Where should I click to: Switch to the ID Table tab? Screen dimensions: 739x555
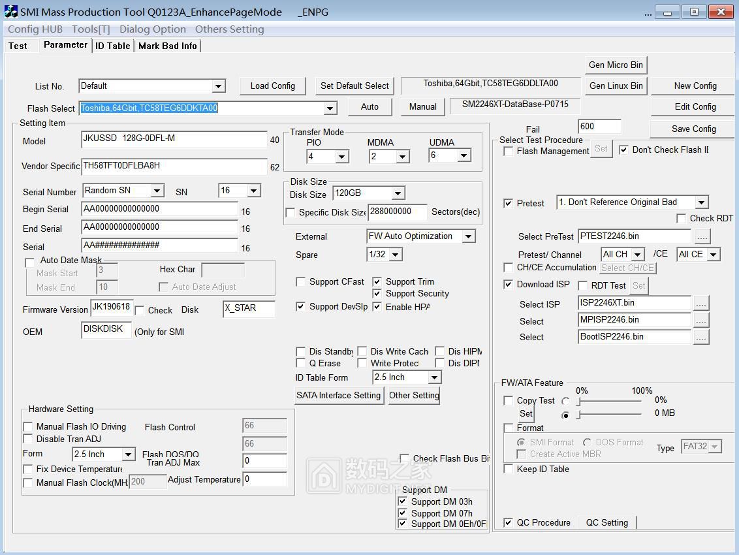pos(113,46)
